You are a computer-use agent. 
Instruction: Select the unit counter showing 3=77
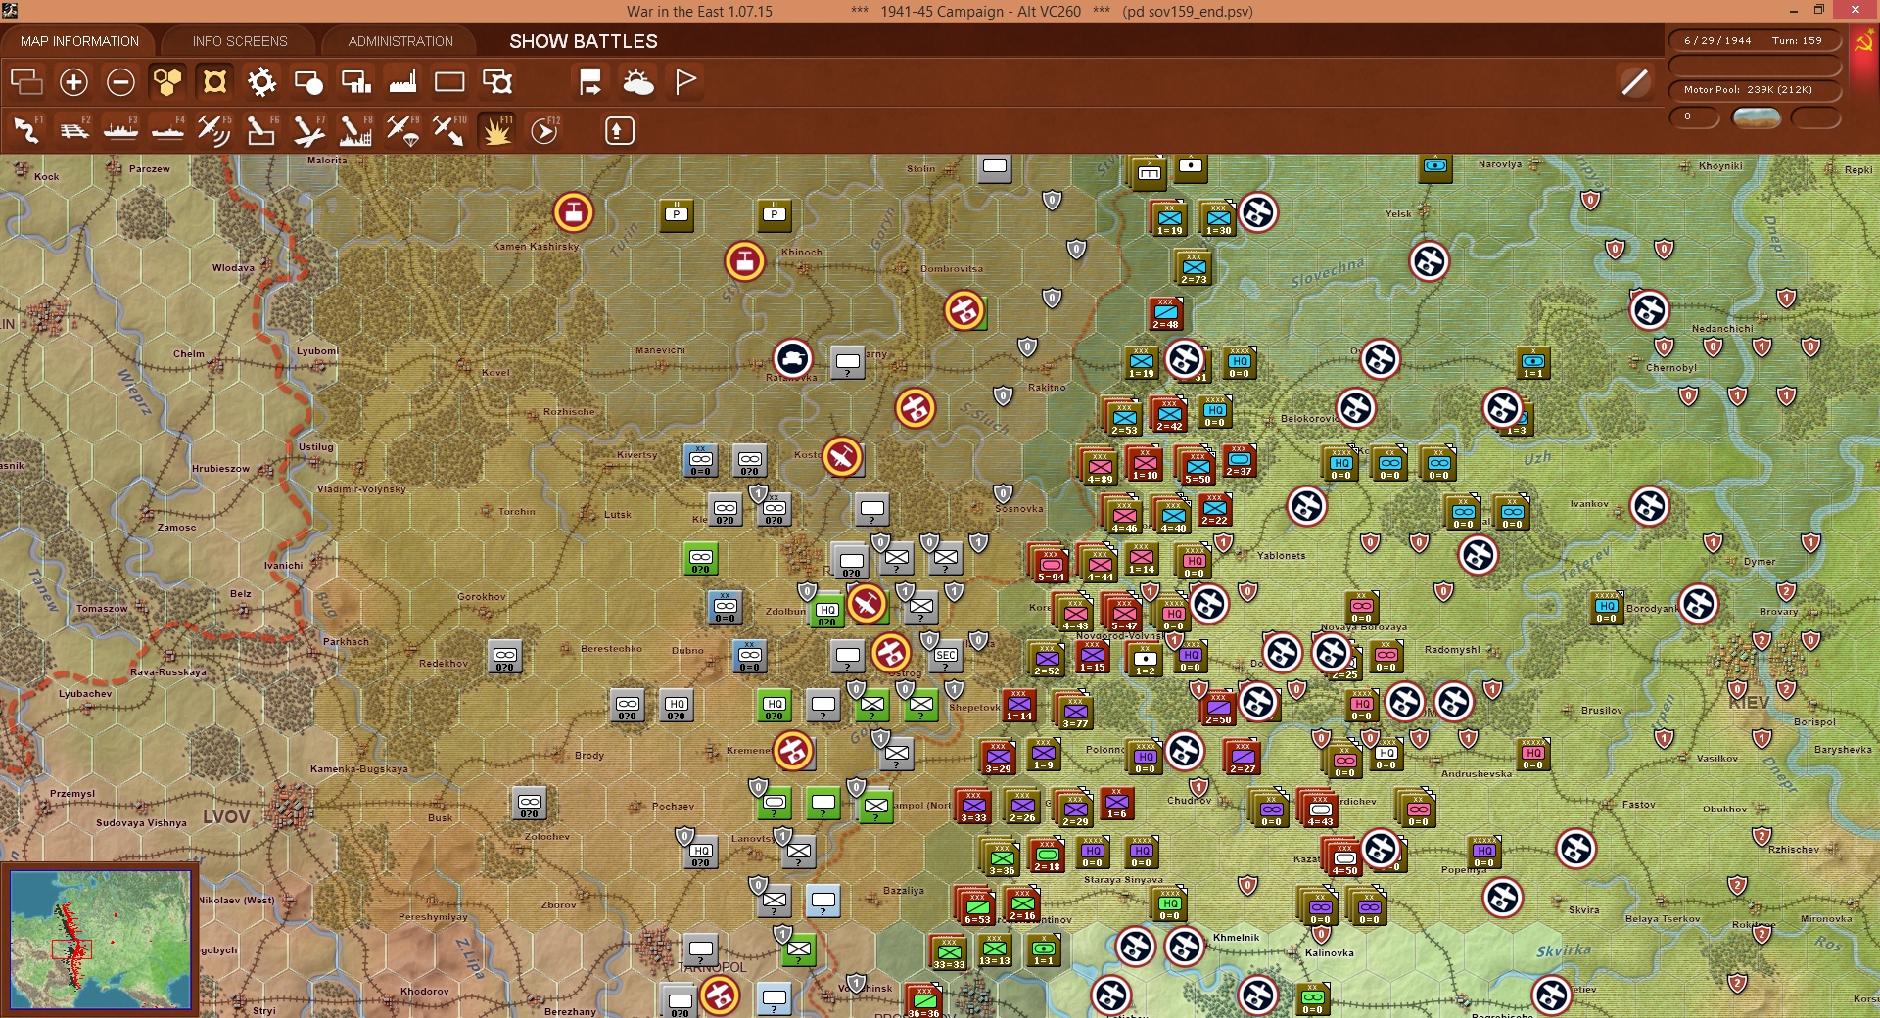[1076, 711]
